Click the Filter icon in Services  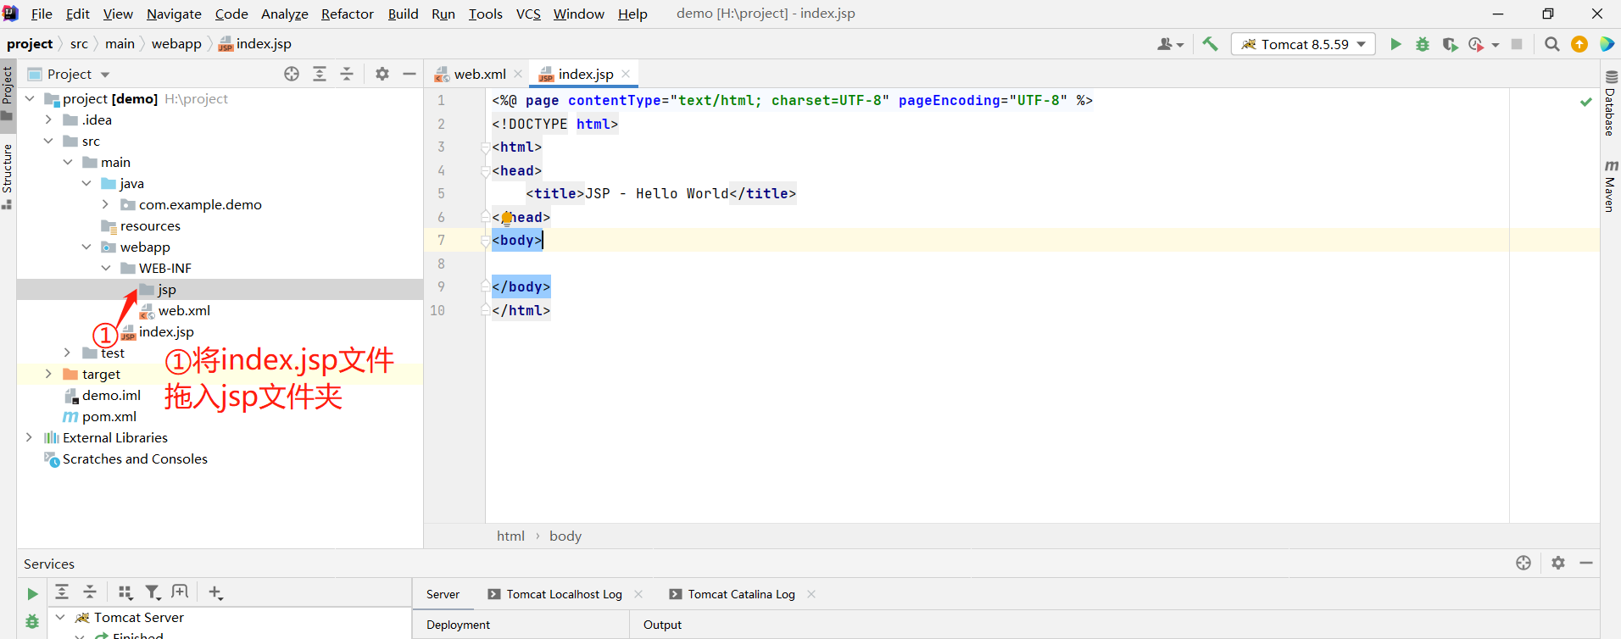[153, 592]
